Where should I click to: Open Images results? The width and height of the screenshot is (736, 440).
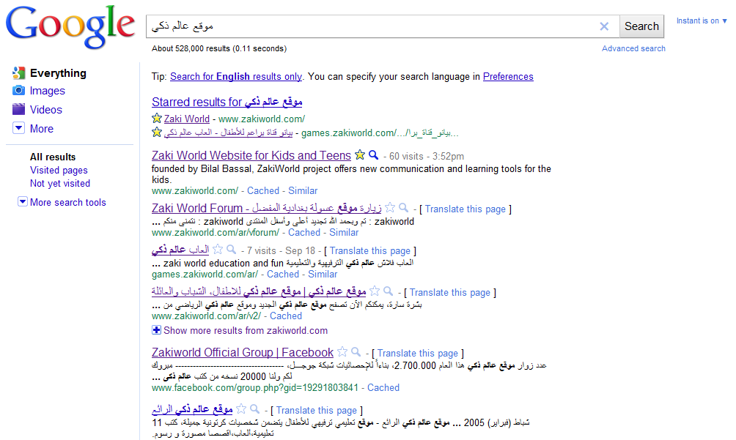pos(48,91)
